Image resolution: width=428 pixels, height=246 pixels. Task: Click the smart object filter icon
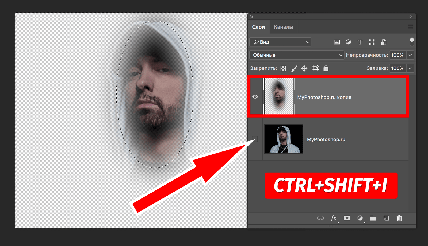pyautogui.click(x=384, y=42)
